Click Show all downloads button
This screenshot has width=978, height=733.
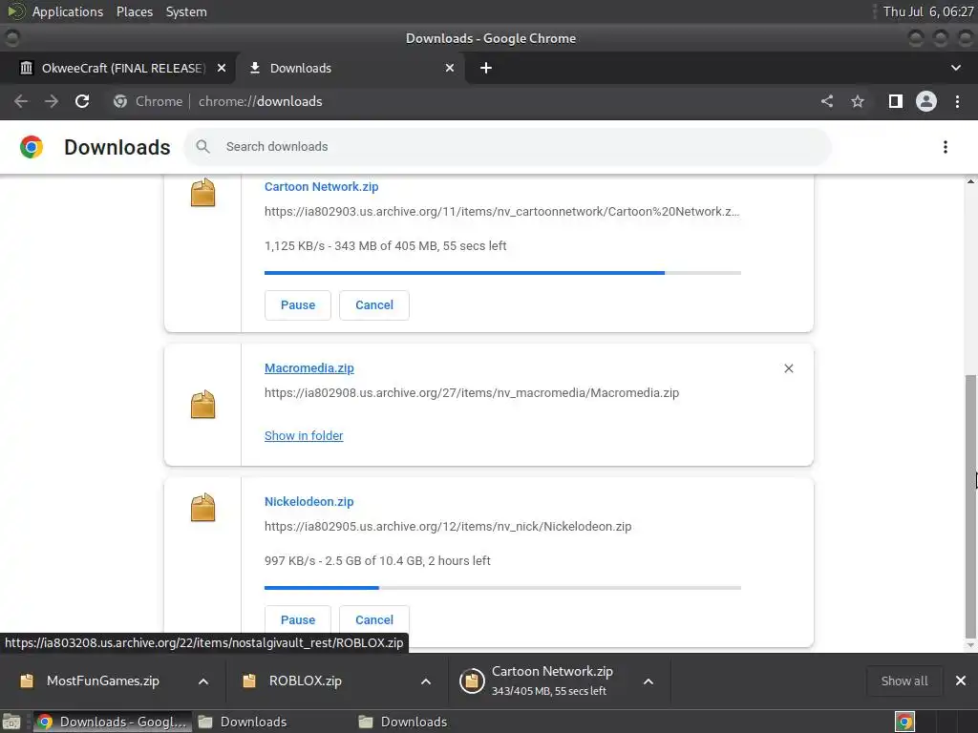tap(904, 681)
